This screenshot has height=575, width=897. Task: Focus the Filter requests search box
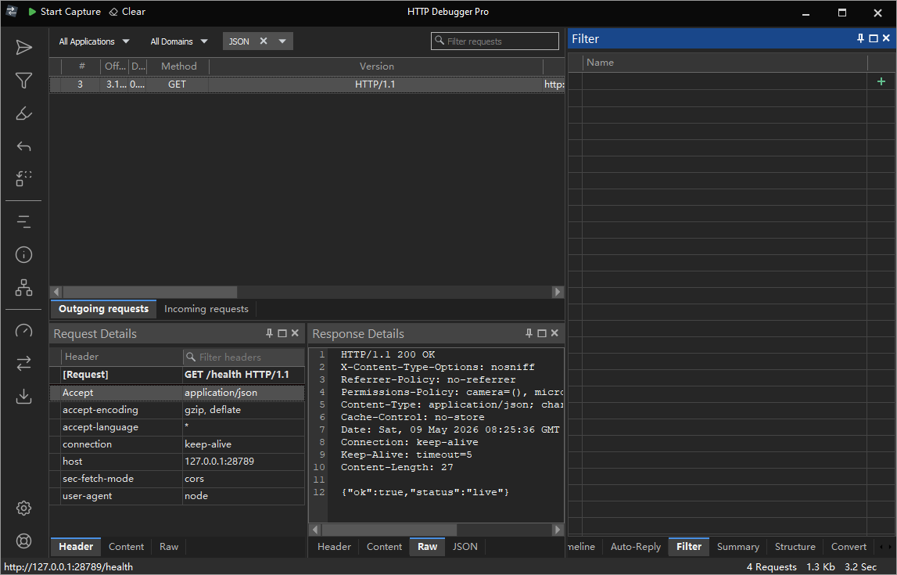495,41
